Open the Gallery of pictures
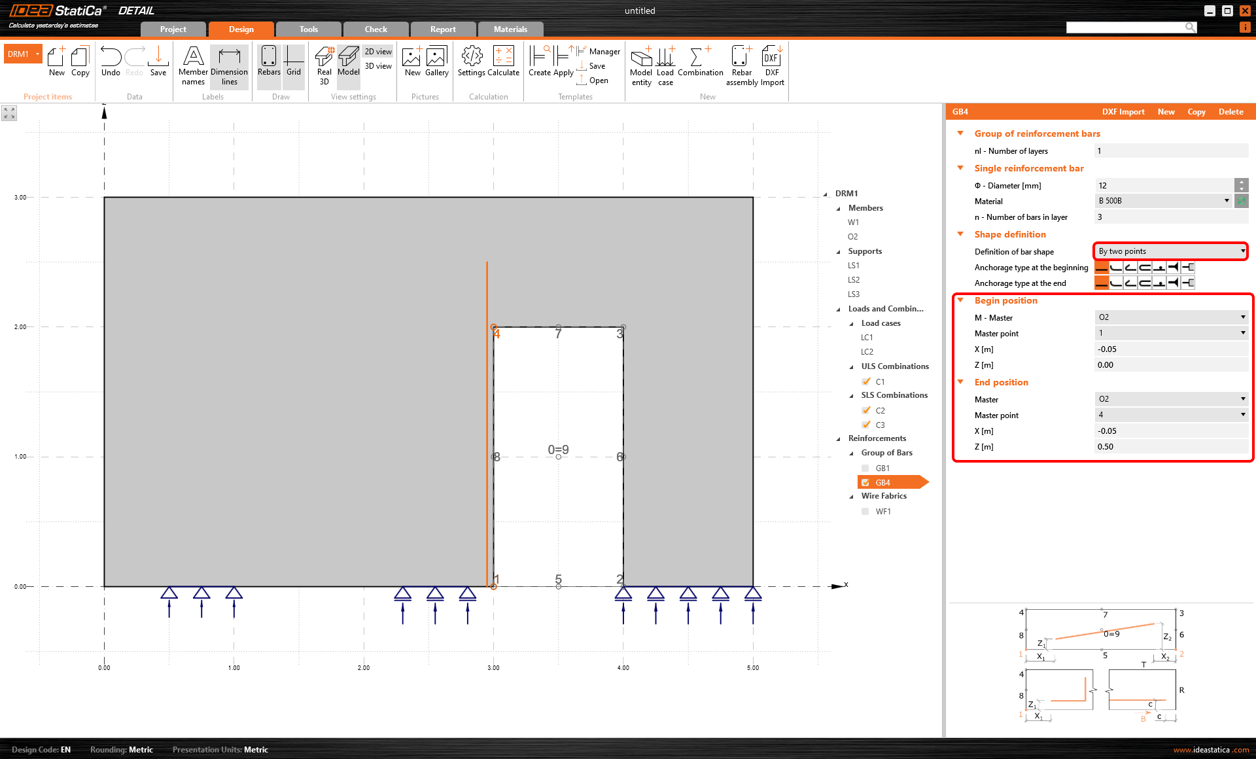This screenshot has width=1256, height=759. (x=436, y=63)
